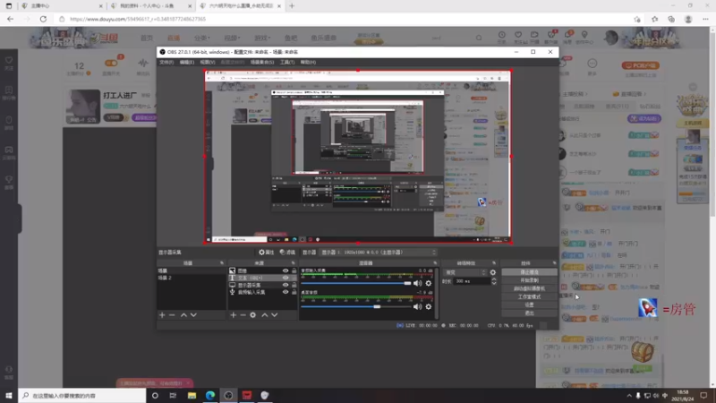Screen dimensions: 716x403
Task: Pop out the Controls dock panel icon
Action: click(554, 263)
